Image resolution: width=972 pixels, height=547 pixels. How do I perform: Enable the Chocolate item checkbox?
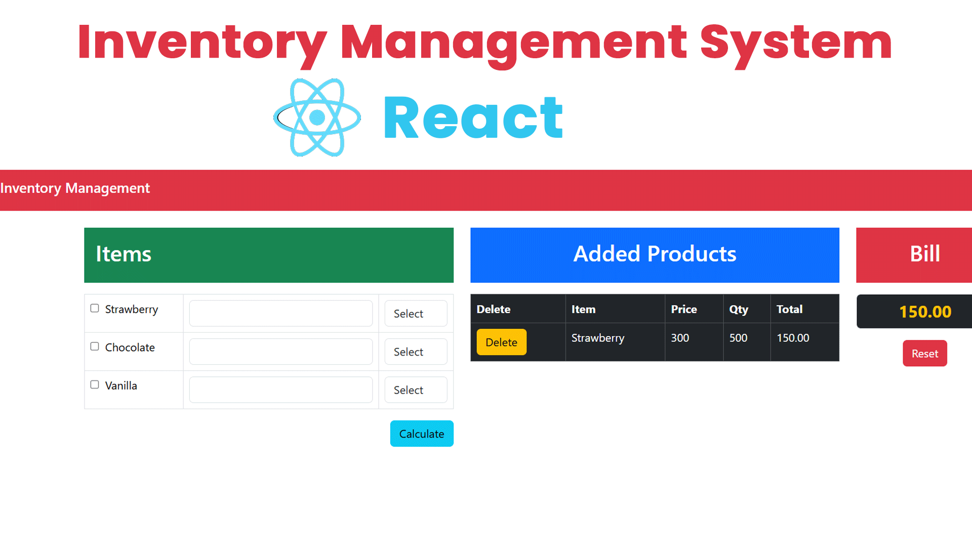point(94,346)
